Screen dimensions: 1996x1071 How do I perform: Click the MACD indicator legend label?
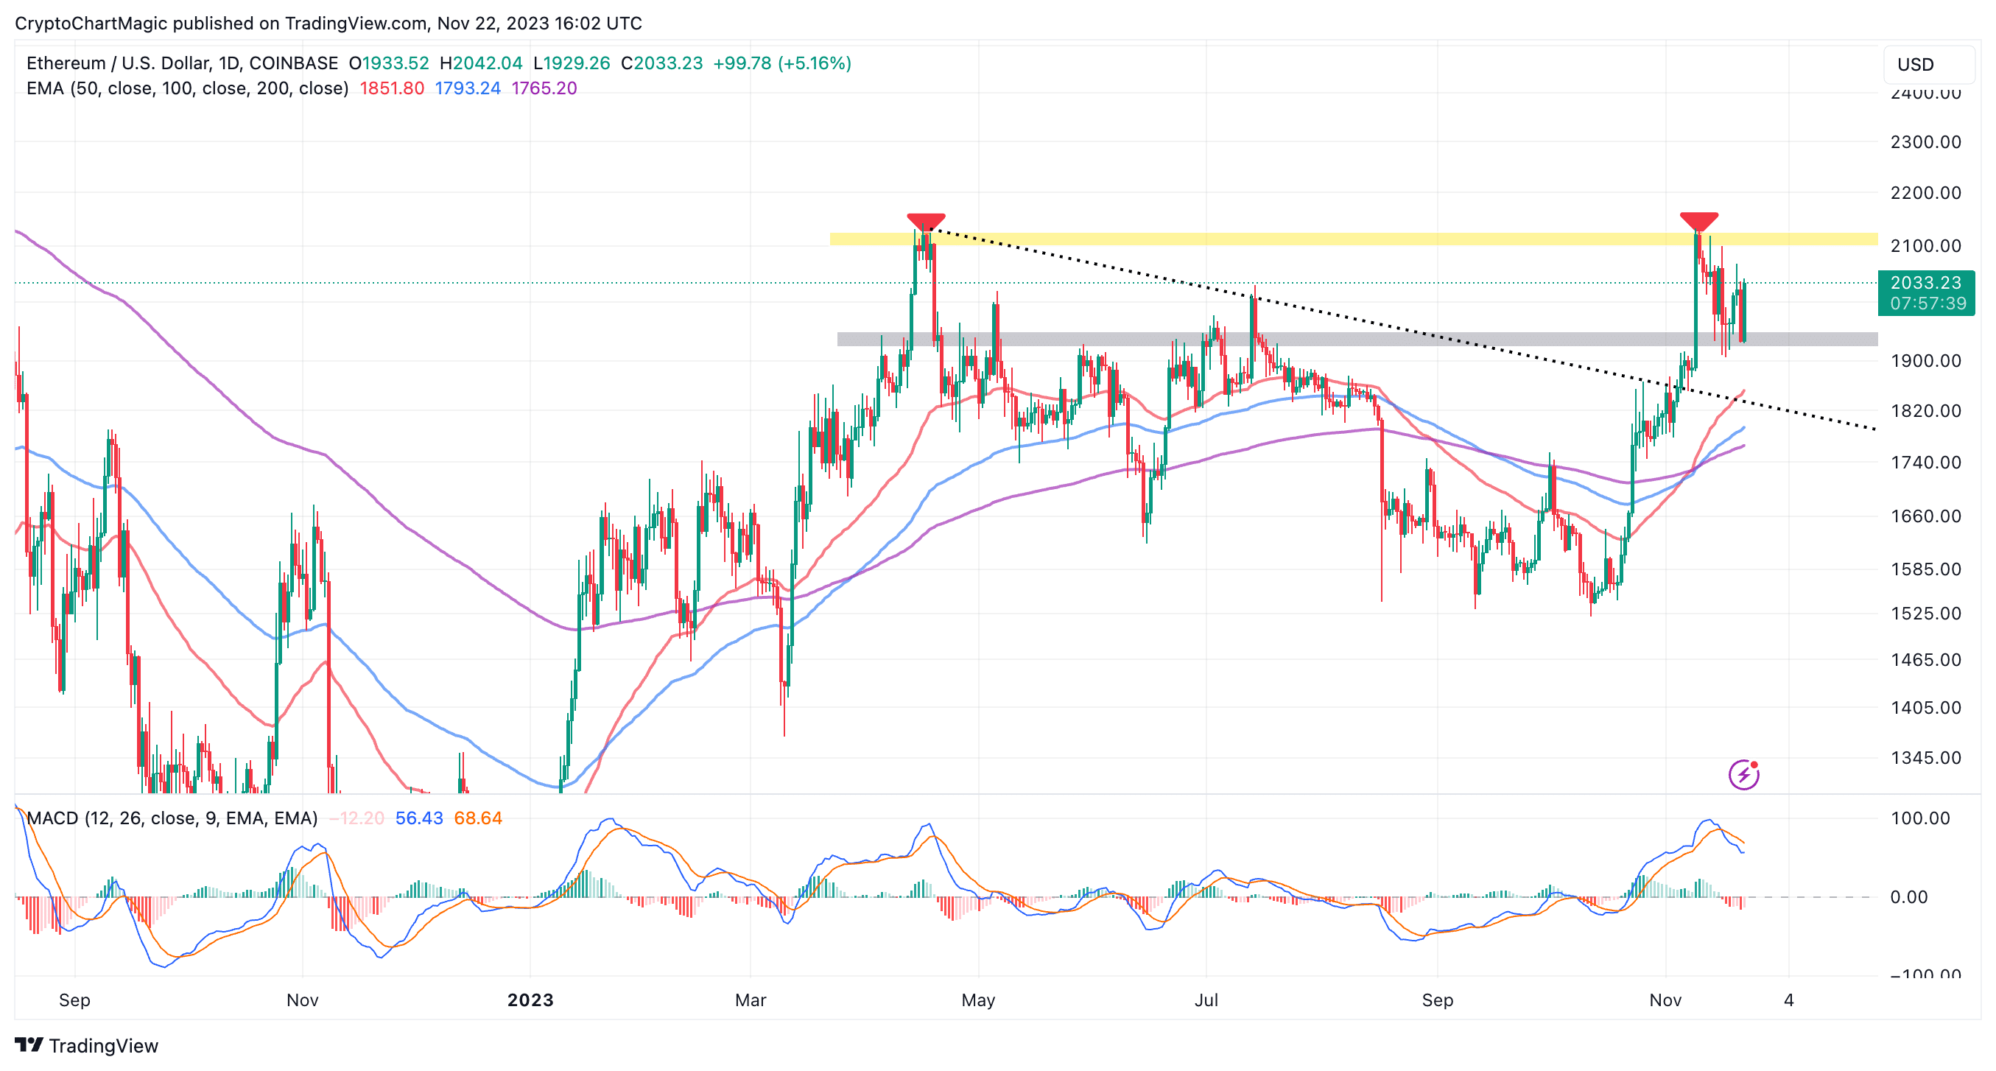pyautogui.click(x=172, y=818)
